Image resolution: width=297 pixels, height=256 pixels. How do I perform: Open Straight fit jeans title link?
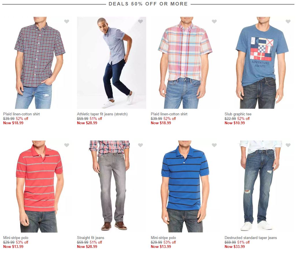point(91,238)
